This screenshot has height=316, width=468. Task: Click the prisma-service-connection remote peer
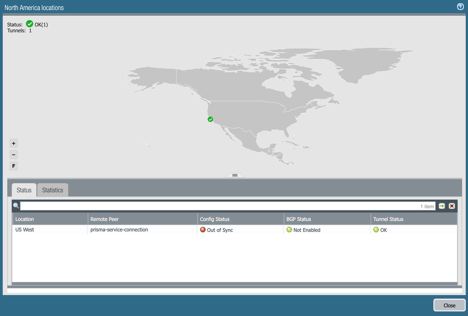(x=119, y=230)
